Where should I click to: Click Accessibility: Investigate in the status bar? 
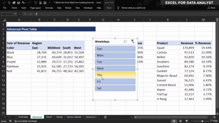coord(26,121)
